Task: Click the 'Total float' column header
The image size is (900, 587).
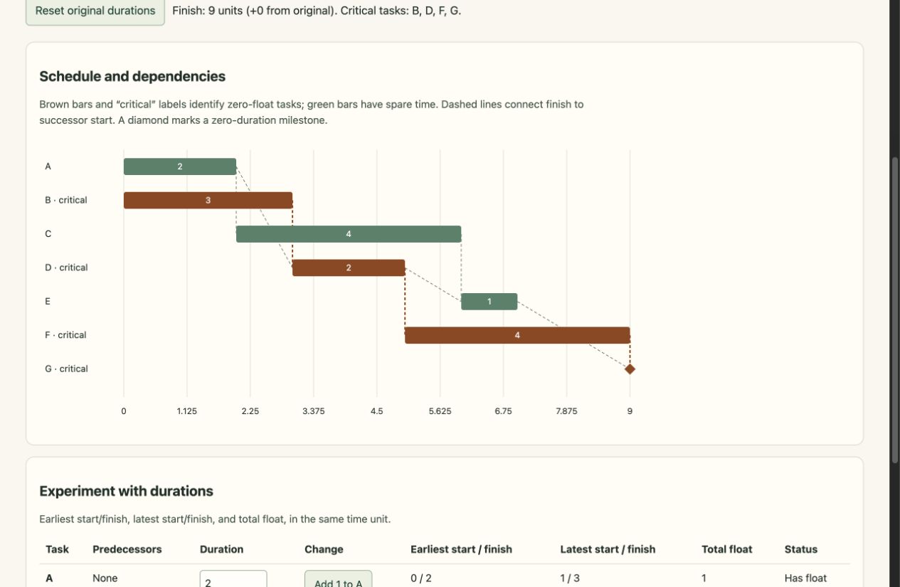Action: (x=726, y=549)
